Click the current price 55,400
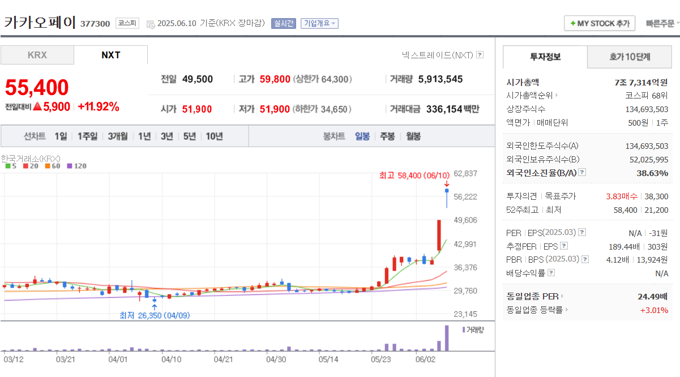Screen dimensions: 680x377 tap(37, 87)
